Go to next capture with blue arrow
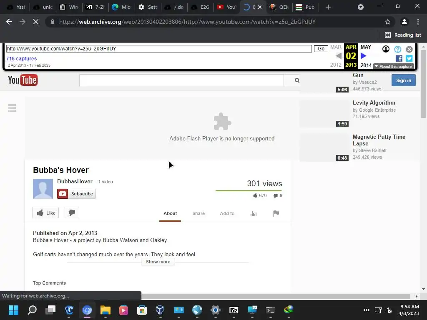Screen dimensions: 427x320 363,56
